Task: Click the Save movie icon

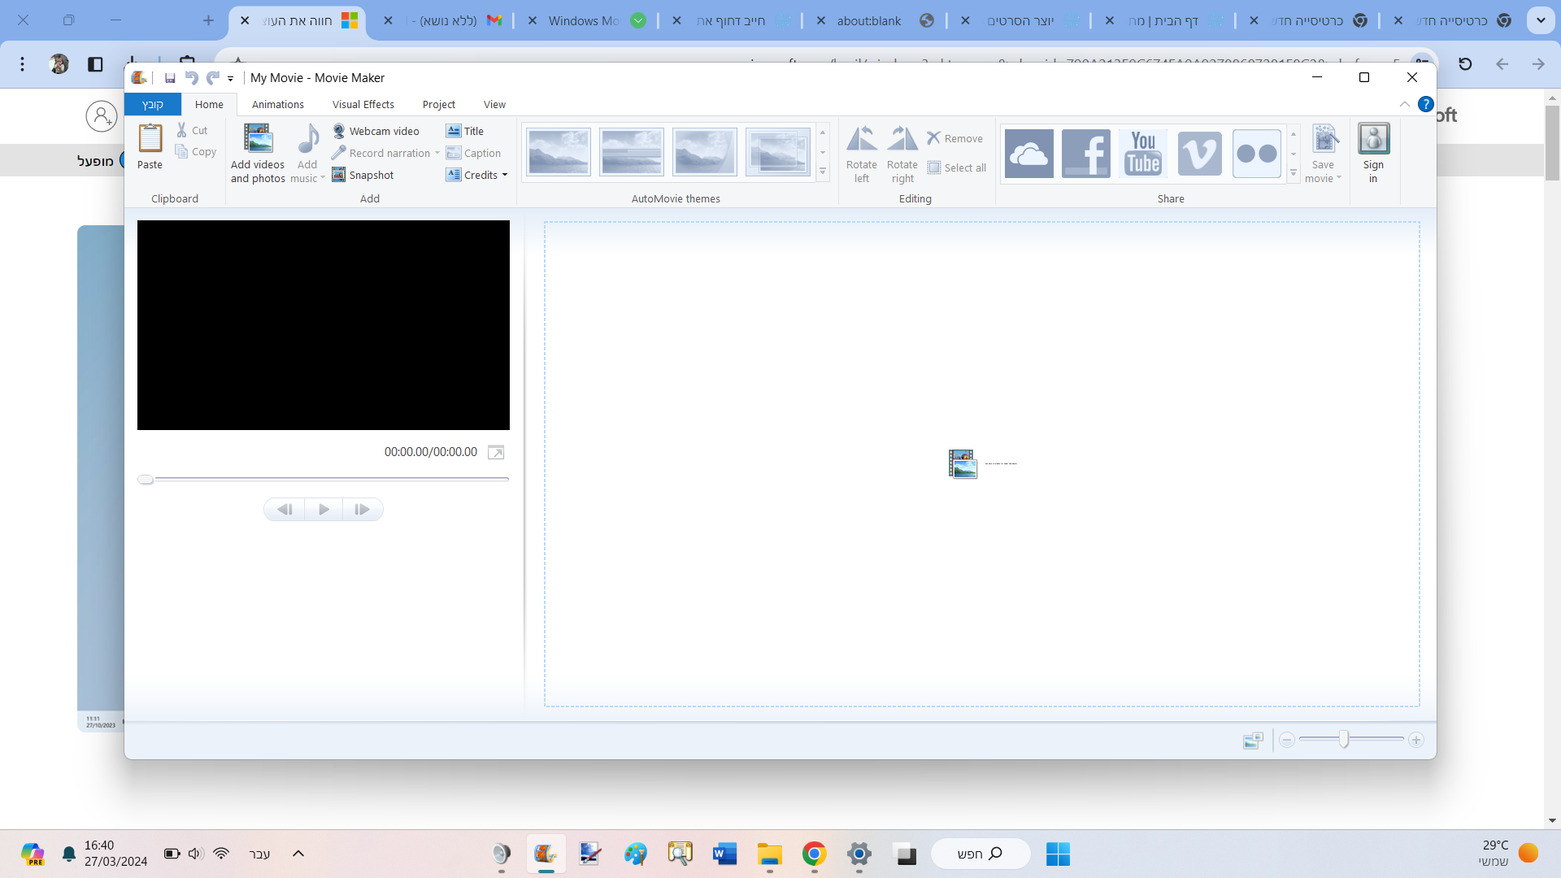Action: click(1324, 139)
